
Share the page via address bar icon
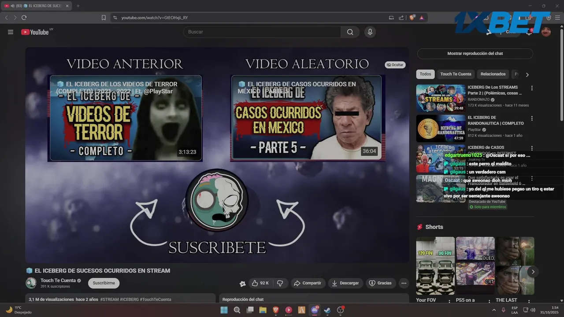(x=401, y=18)
